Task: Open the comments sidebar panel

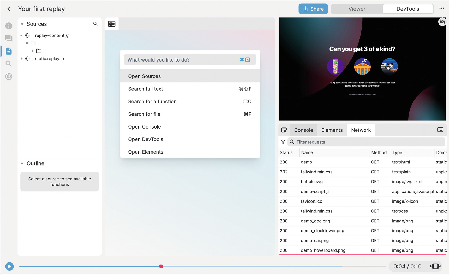Action: pyautogui.click(x=9, y=38)
